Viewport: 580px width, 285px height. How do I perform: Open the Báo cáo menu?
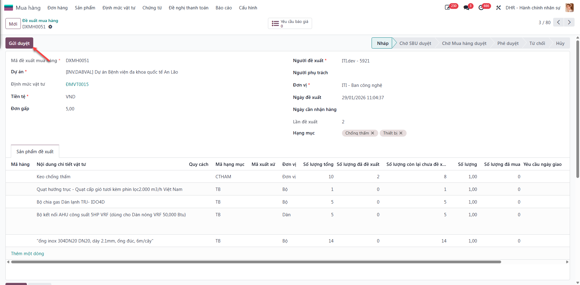click(x=224, y=8)
